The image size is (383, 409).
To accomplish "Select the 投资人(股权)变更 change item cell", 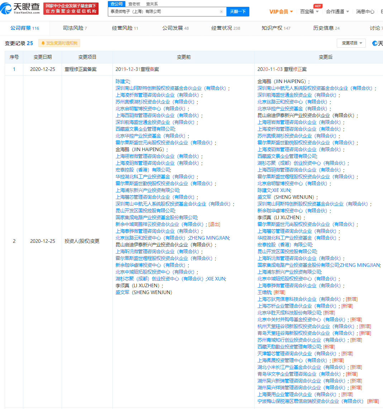I will pos(87,241).
